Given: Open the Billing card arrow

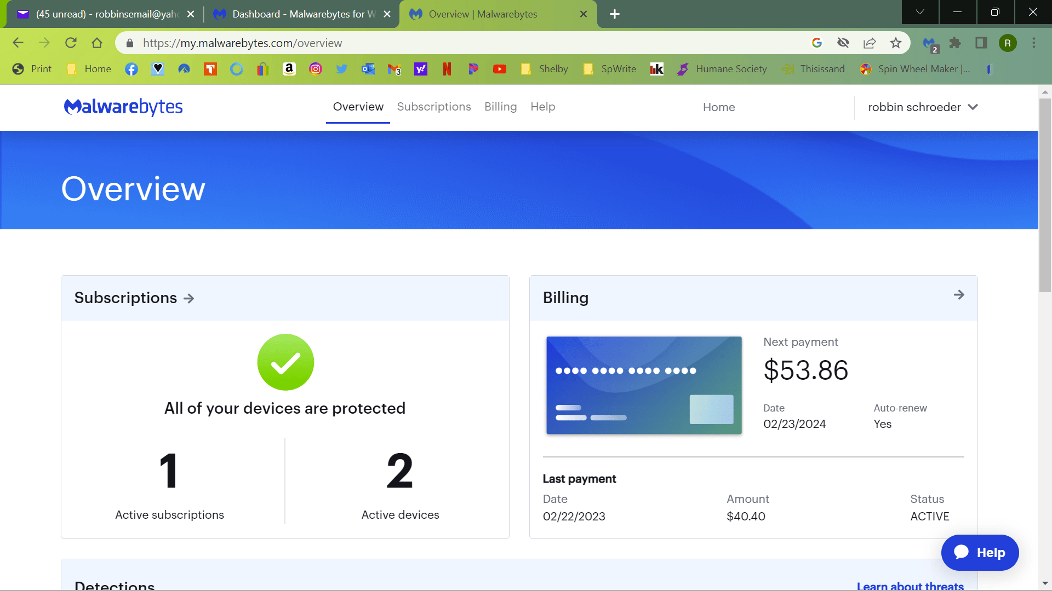Looking at the screenshot, I should tap(959, 295).
